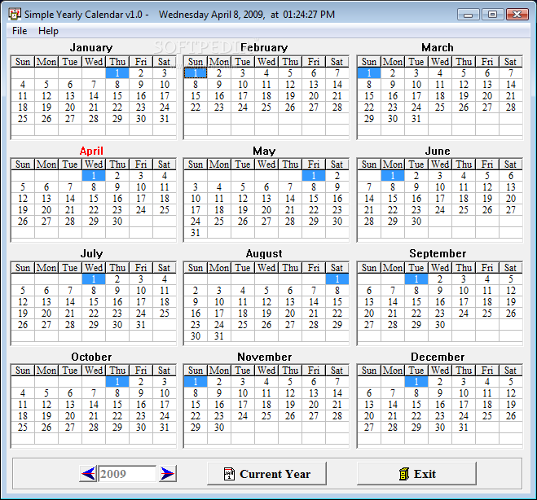
Task: Select day 30 in November
Action: tap(219, 428)
